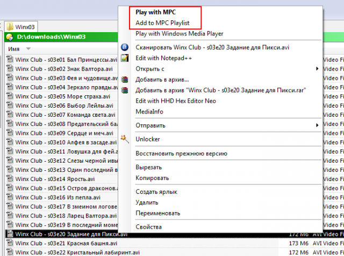
Task: Choose Добавить в архив "Winx Club - s03e20 Задание для Пикси.rar"
Action: coord(220,91)
